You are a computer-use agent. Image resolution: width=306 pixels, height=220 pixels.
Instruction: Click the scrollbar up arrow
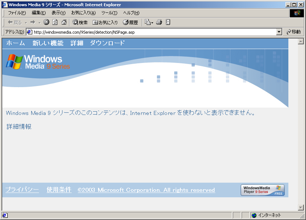point(301,41)
